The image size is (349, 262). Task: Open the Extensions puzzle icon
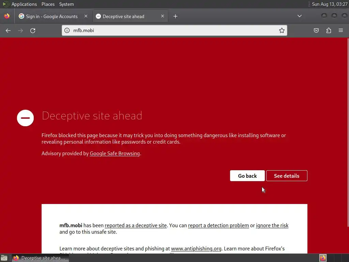pos(329,30)
